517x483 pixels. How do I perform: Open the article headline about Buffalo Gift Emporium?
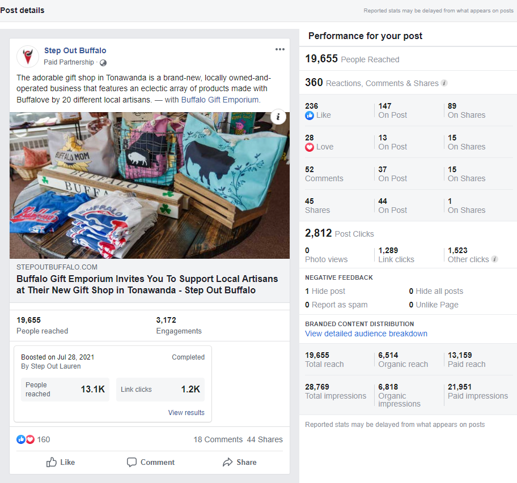147,284
